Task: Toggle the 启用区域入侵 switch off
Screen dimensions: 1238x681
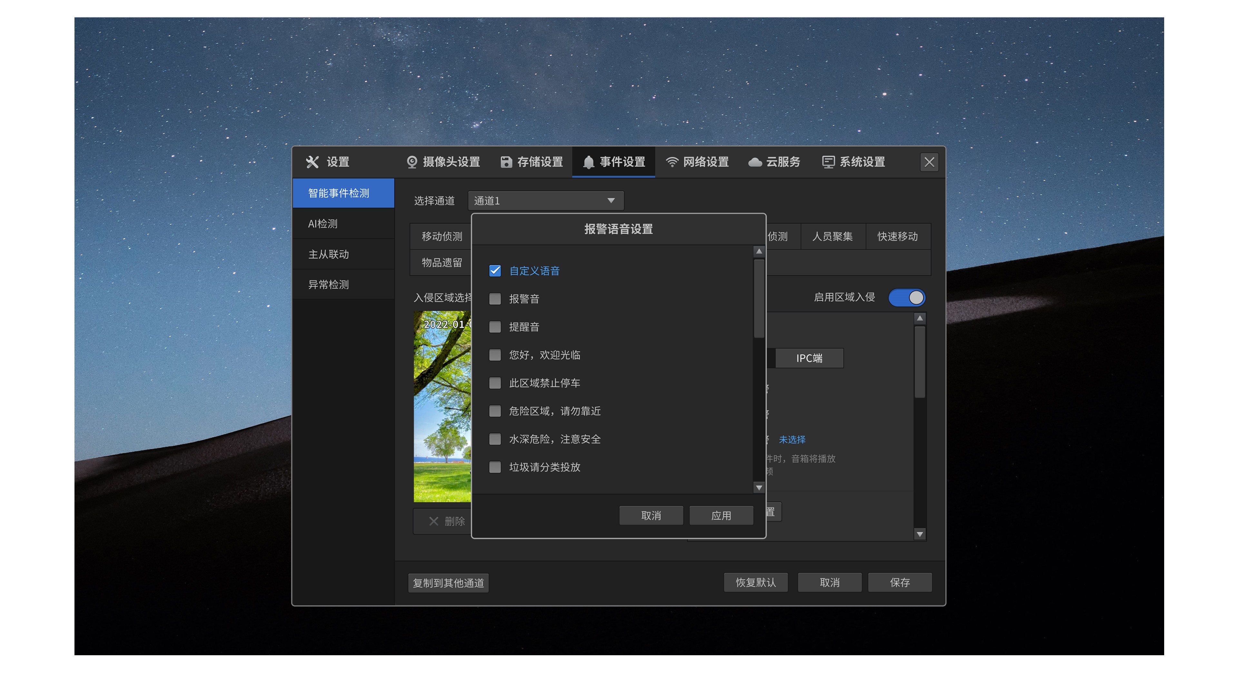Action: tap(906, 297)
